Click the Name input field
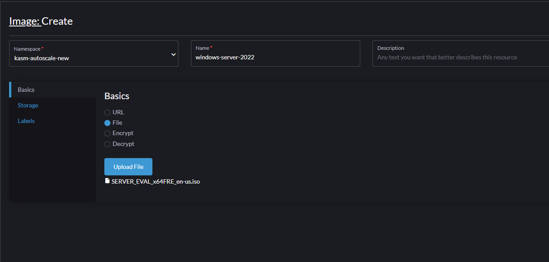Screen dimensions: 549x262 275,57
